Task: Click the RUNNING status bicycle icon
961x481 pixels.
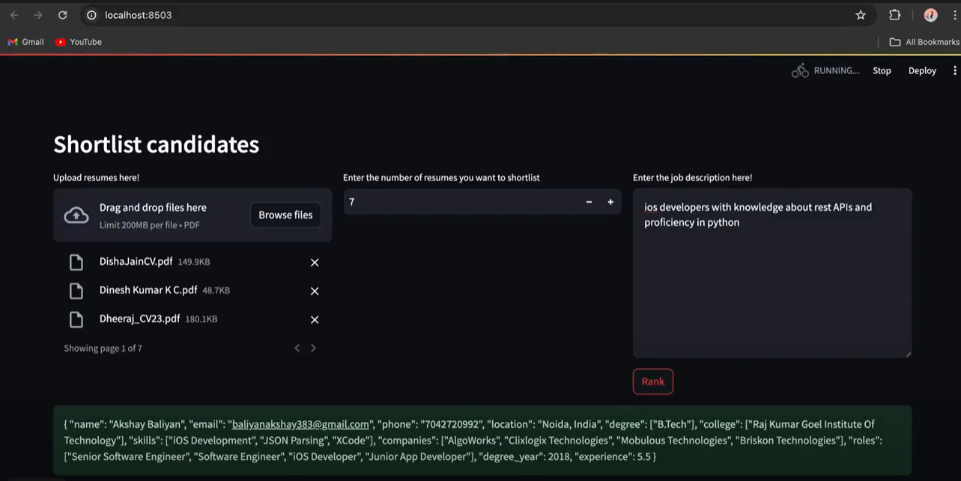Action: click(800, 70)
